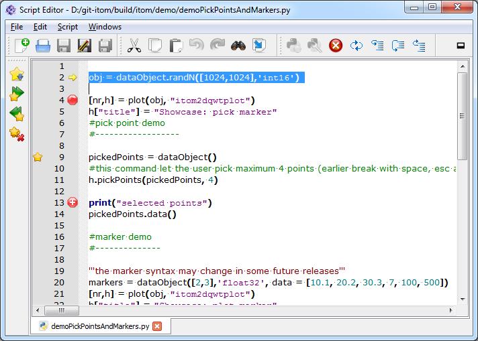Viewport: 478px width, 341px height.
Task: Click the #marker demo comment
Action: pyautogui.click(x=120, y=236)
